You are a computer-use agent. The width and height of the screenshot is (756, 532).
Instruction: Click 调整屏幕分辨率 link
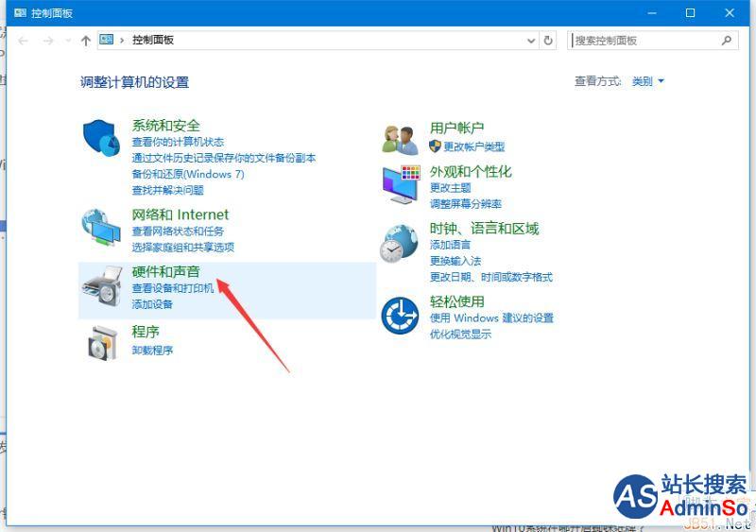click(x=466, y=204)
